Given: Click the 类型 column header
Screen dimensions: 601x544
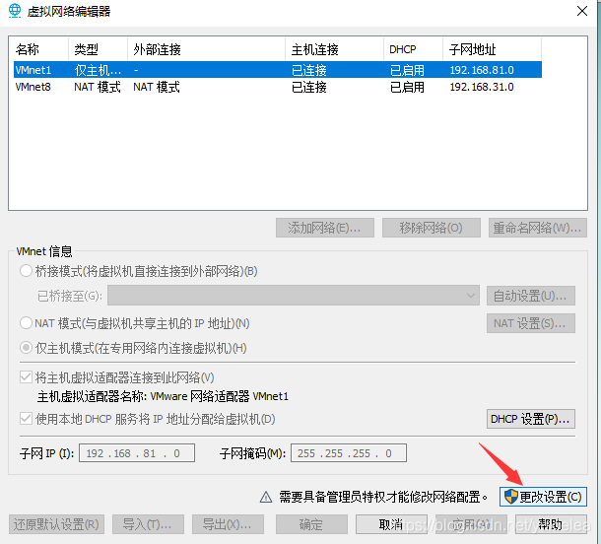Looking at the screenshot, I should pos(98,49).
